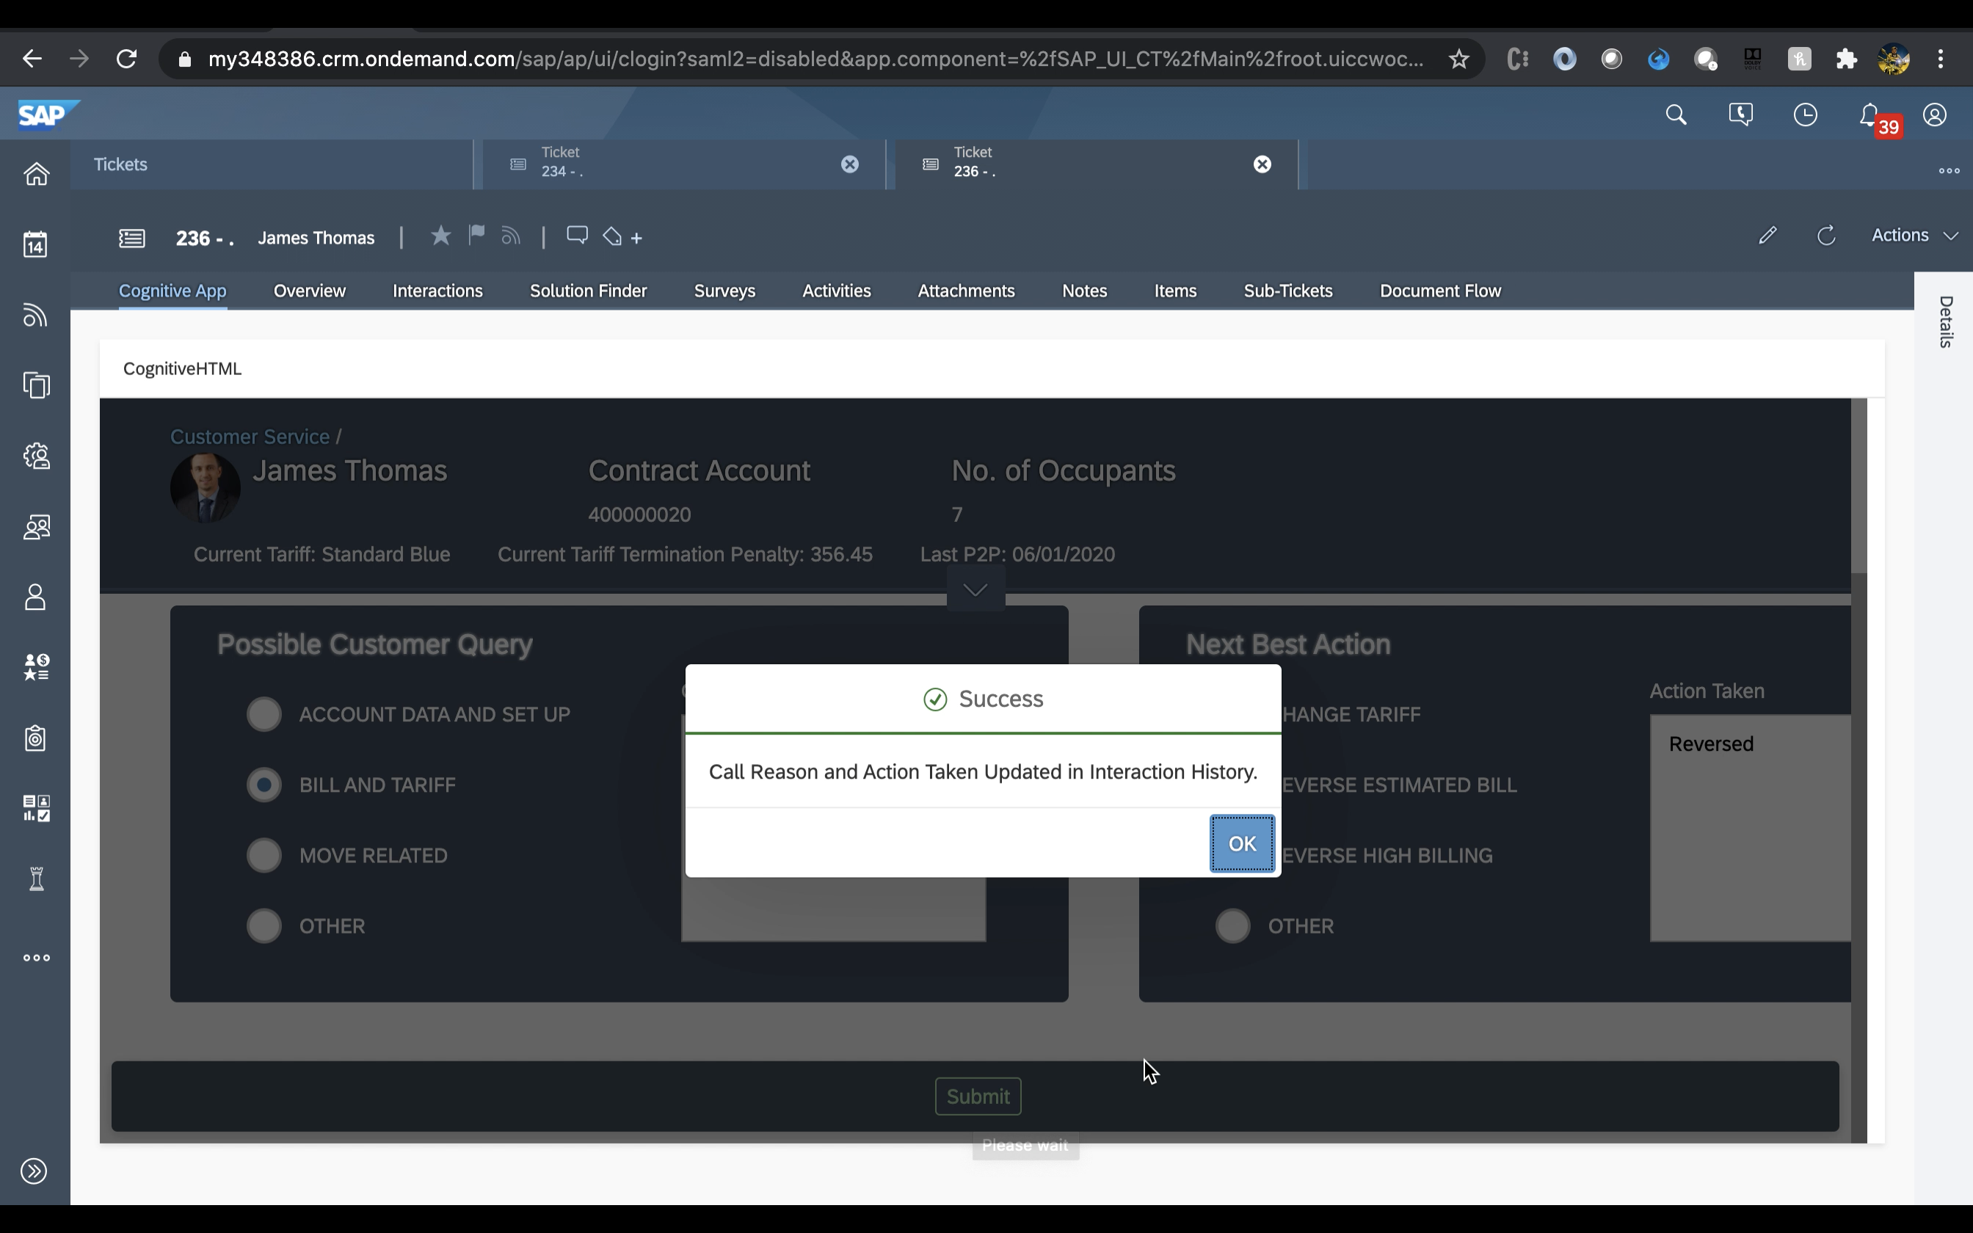This screenshot has height=1233, width=1973.
Task: Mark ticket as favorite with star icon
Action: point(440,236)
